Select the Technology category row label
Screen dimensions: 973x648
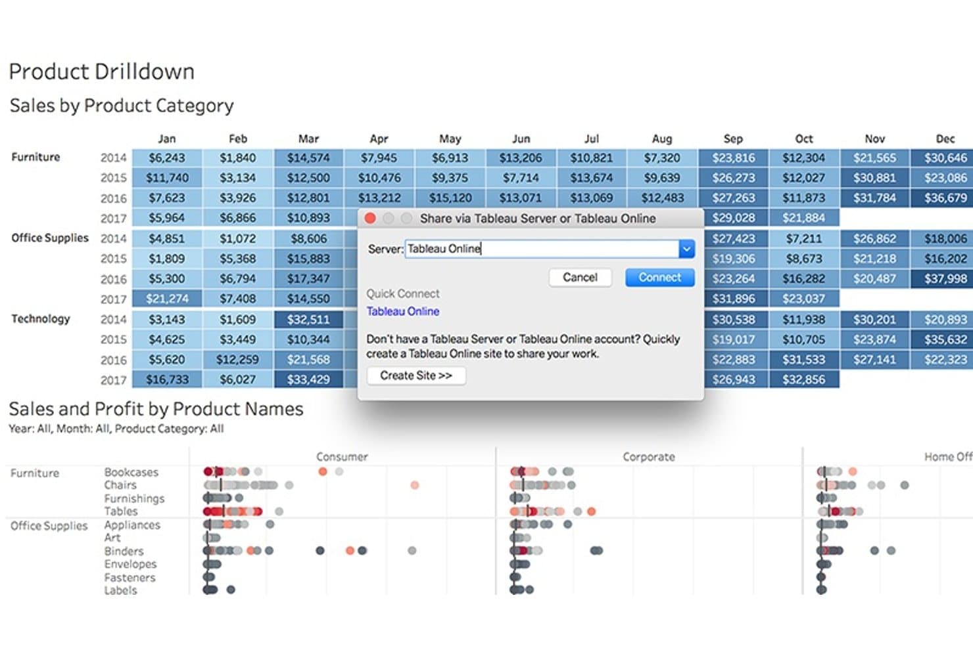[x=41, y=319]
